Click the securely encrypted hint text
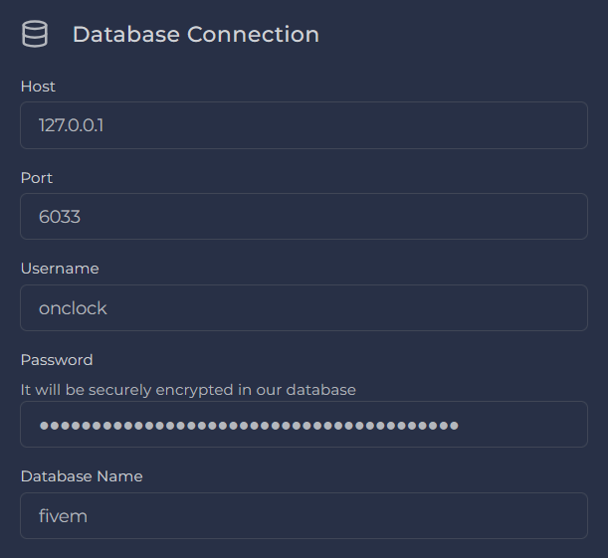This screenshot has height=558, width=608. [188, 390]
